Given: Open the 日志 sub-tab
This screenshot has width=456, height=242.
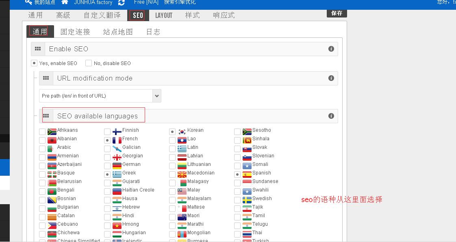Looking at the screenshot, I should (x=153, y=32).
